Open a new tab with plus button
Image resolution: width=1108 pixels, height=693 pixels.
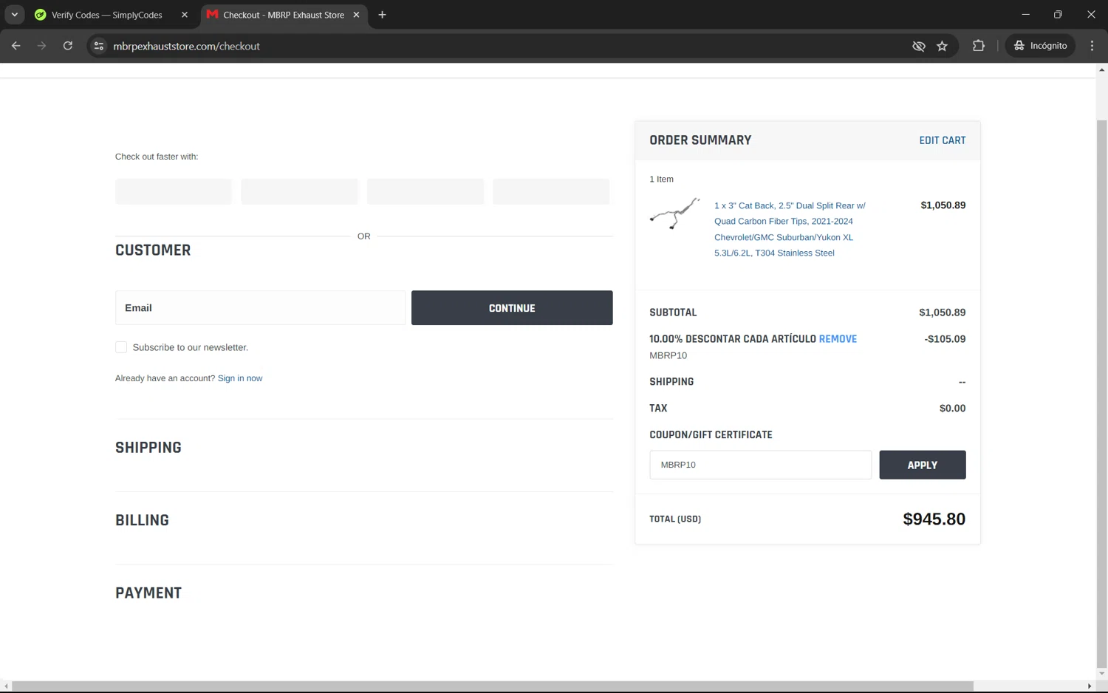(382, 15)
